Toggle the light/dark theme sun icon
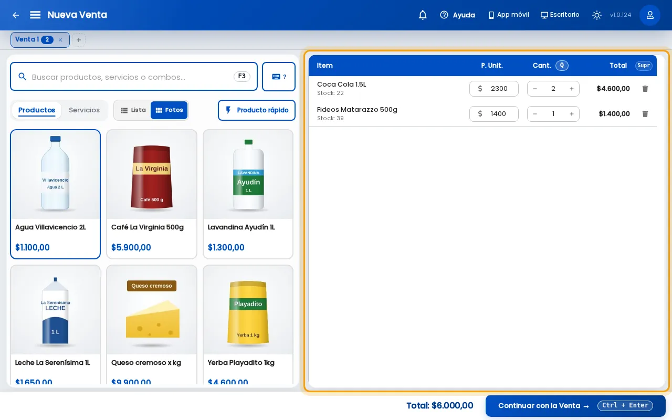This screenshot has height=420, width=672. coord(597,15)
